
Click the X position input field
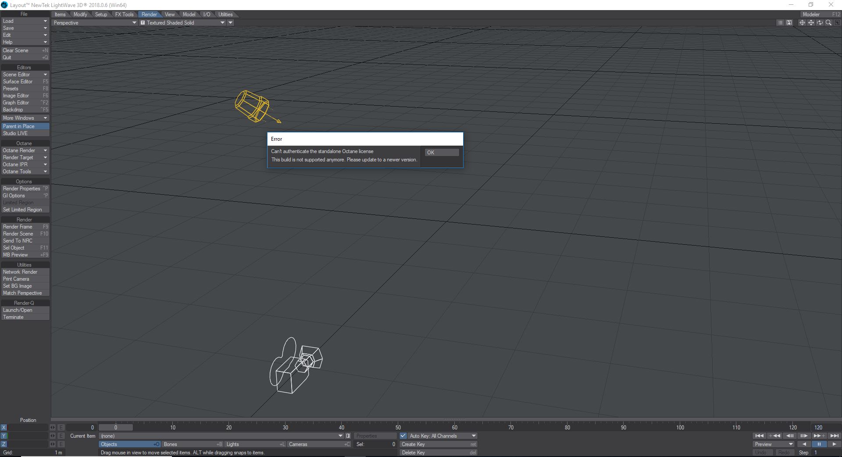coord(28,428)
